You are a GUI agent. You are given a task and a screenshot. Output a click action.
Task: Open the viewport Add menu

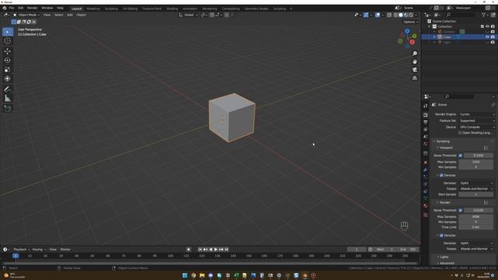point(69,15)
